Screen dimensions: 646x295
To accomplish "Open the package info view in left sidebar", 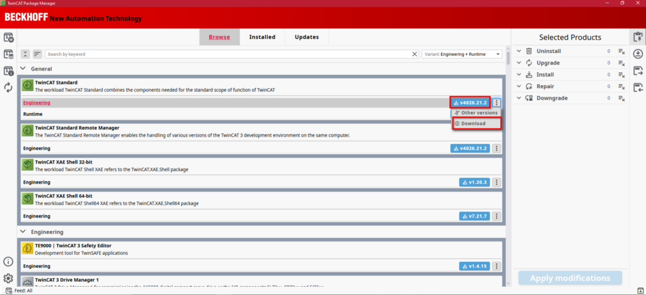I will tap(8, 71).
